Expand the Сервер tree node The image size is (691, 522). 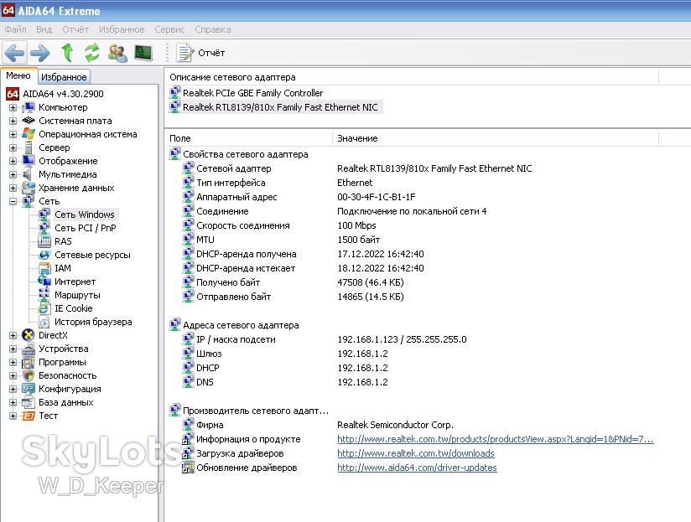click(x=13, y=147)
